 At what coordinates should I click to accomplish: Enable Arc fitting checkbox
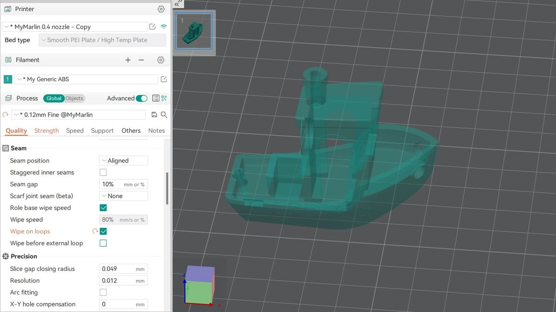103,293
